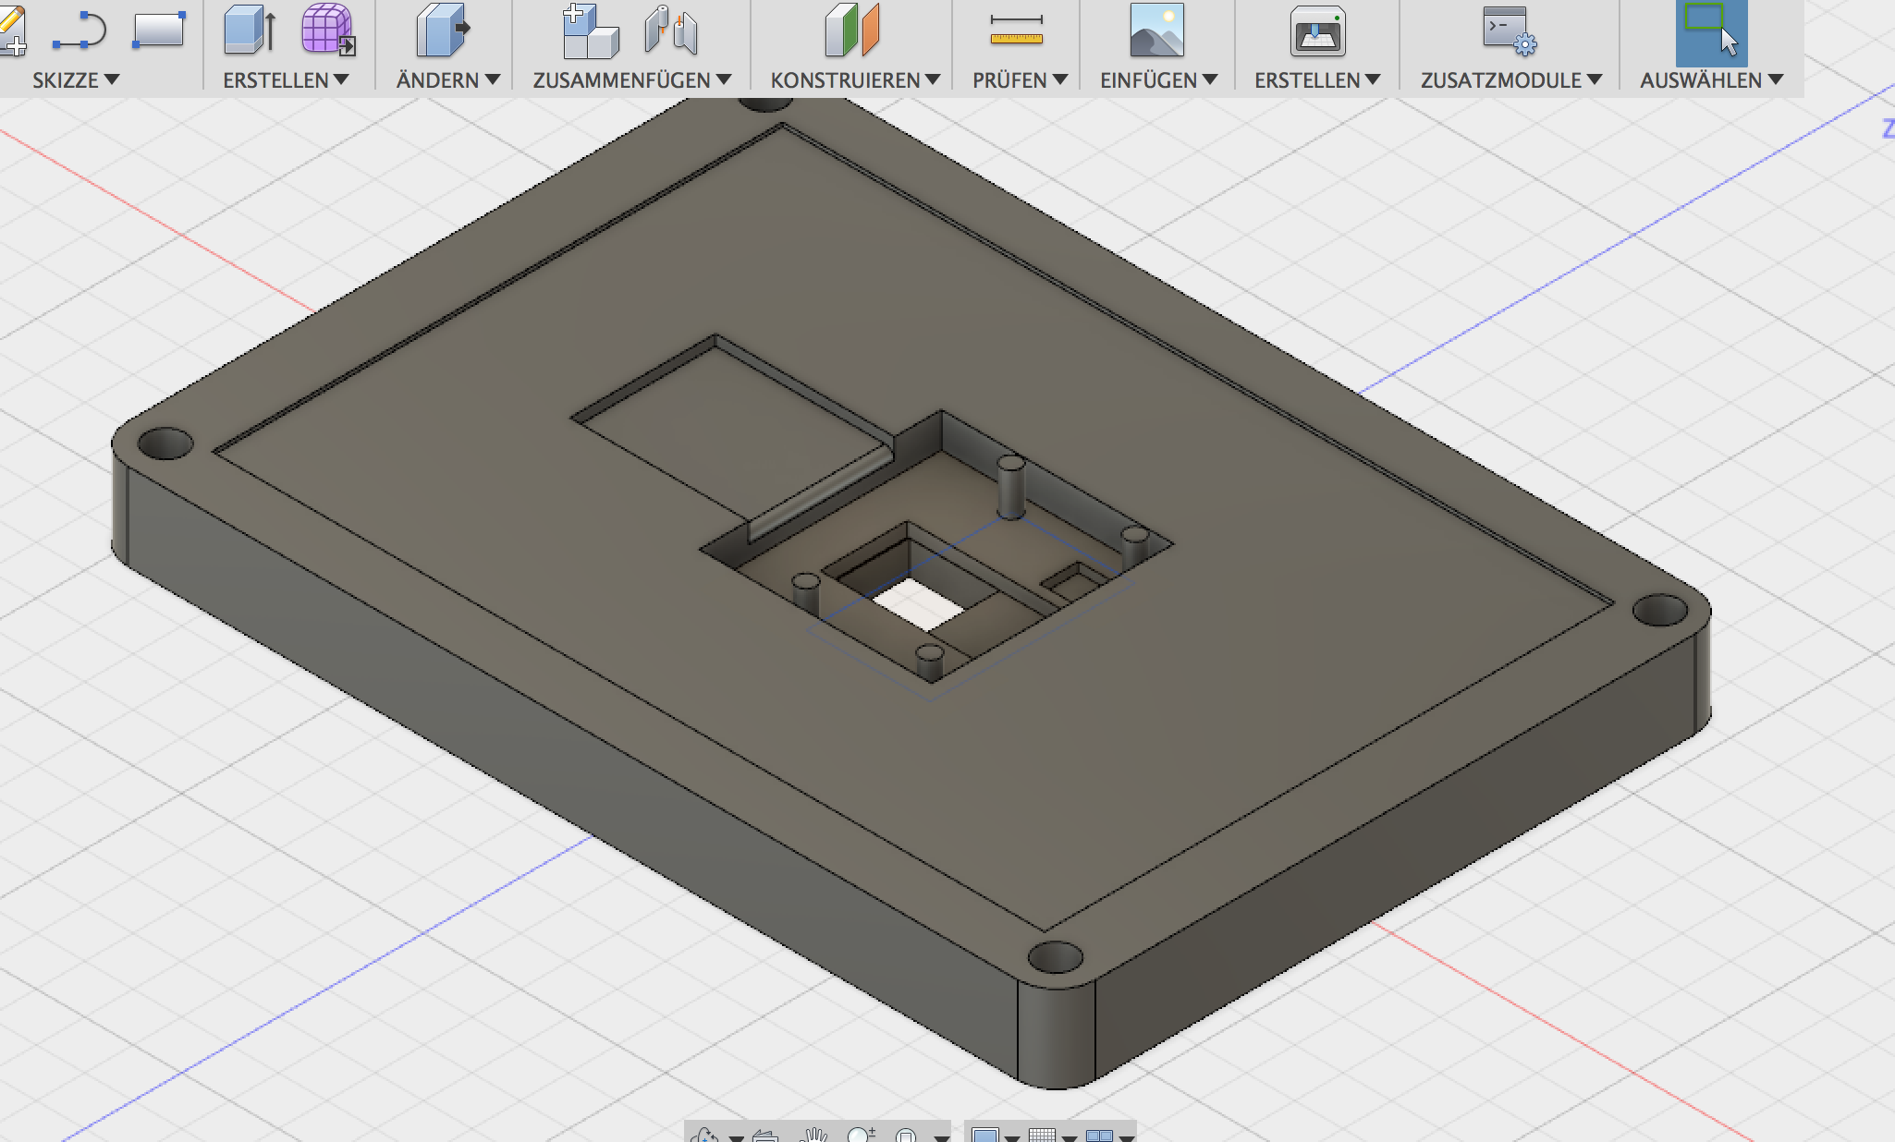1895x1142 pixels.
Task: Click the Display Settings monitor icon
Action: 985,1136
